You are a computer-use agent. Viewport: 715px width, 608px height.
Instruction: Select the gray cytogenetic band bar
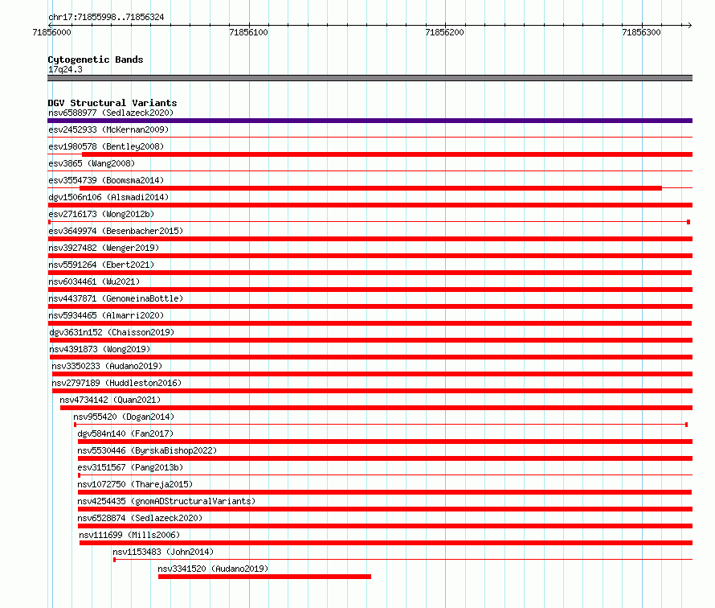point(370,78)
